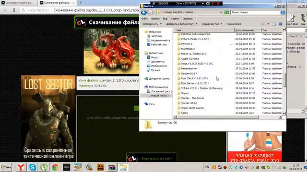Reload the browser page
The height and width of the screenshot is (172, 307).
[24, 10]
